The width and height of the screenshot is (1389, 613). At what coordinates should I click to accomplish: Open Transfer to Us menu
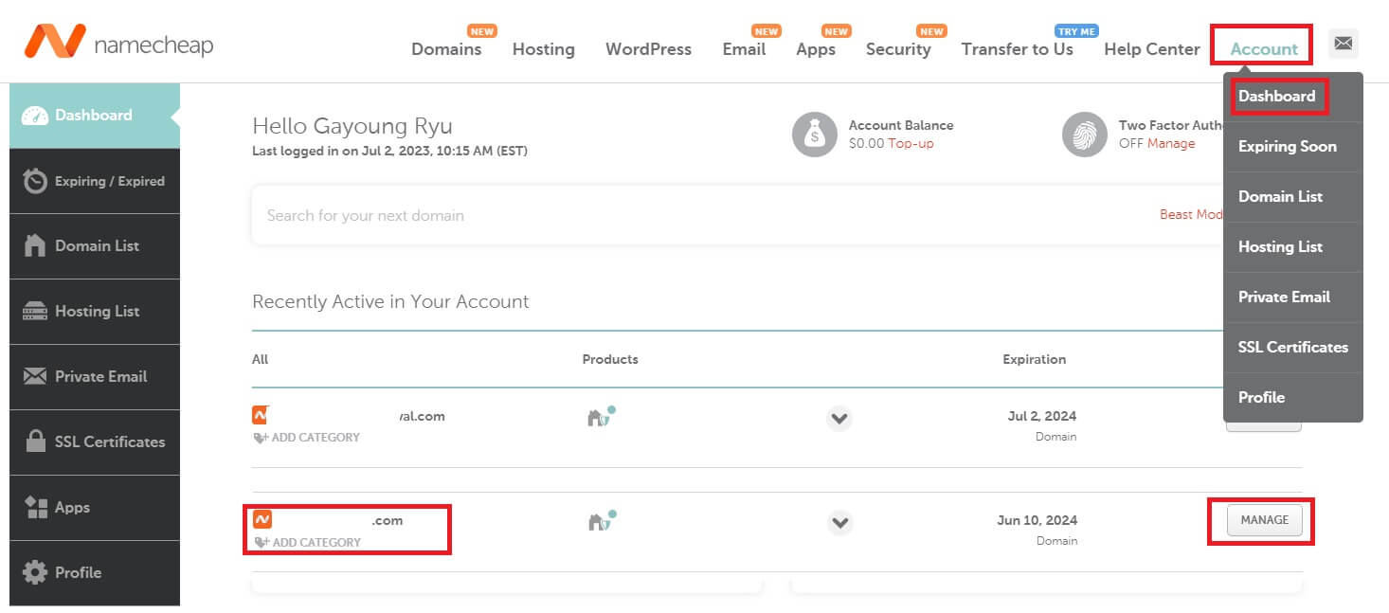[1018, 49]
